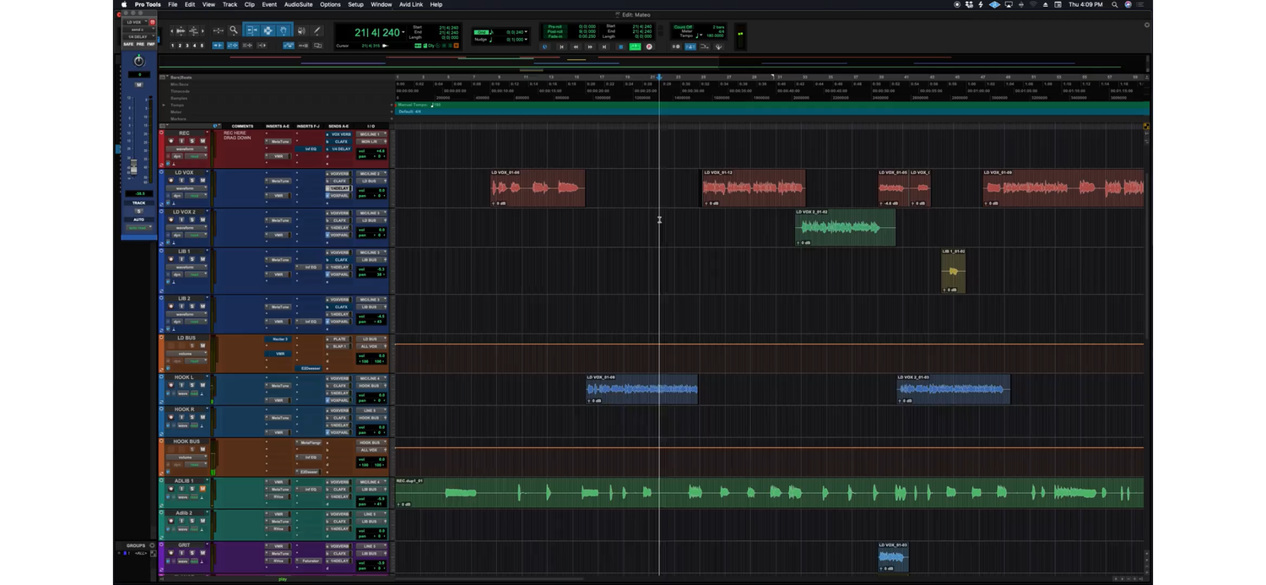Open the MIC/LINE 2 input dropdown

[369, 173]
